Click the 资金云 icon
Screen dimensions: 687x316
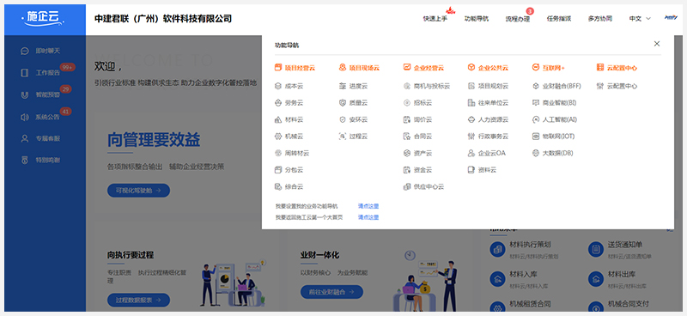pos(406,170)
